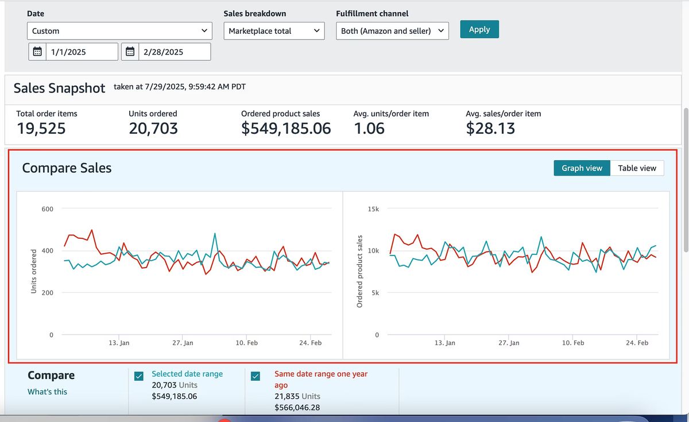The width and height of the screenshot is (689, 422).
Task: Click the Compare section label
Action: point(51,375)
